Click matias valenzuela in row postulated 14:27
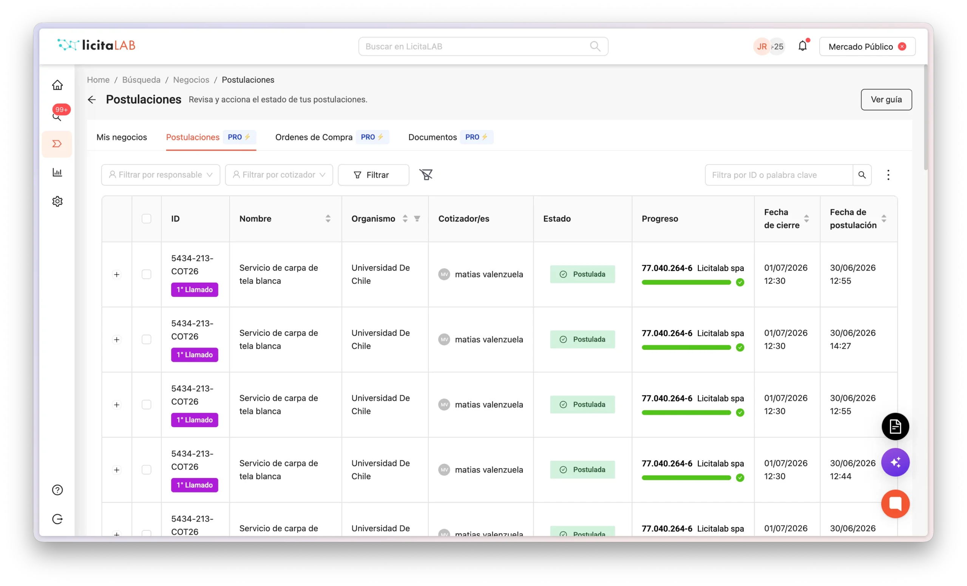 (489, 340)
